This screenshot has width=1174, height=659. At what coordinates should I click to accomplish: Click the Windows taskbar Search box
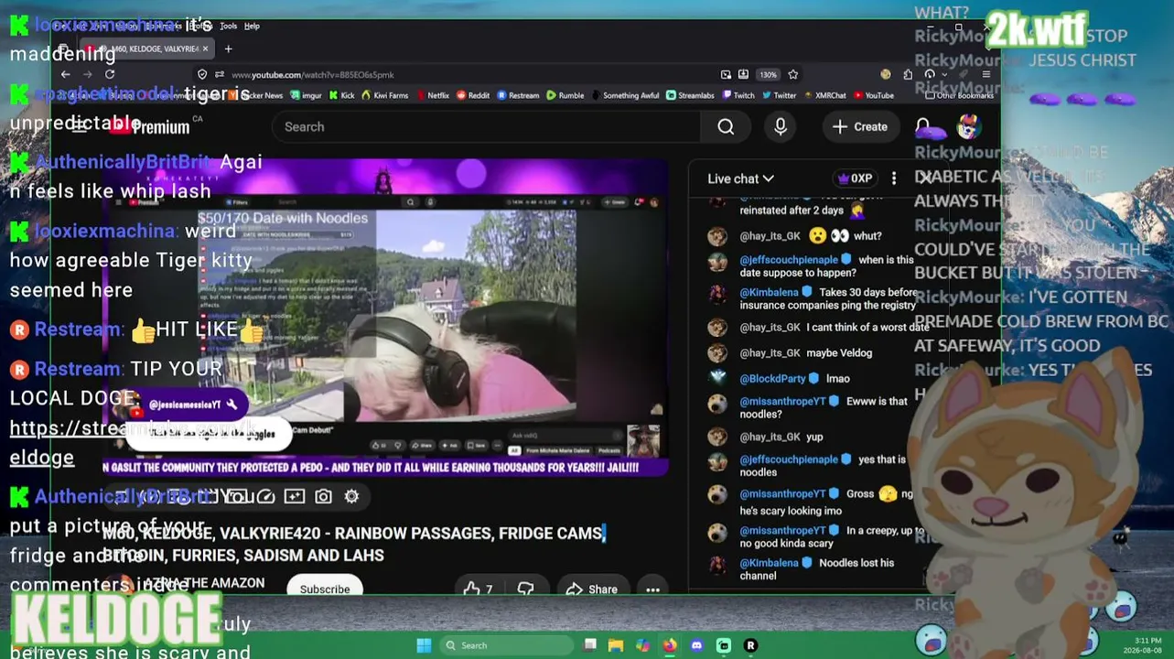point(507,645)
